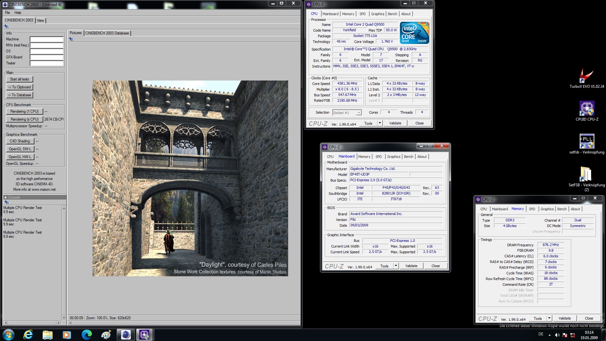Image resolution: width=606 pixels, height=341 pixels.
Task: Click the Intel Core 2 Quad logo
Action: point(414,33)
